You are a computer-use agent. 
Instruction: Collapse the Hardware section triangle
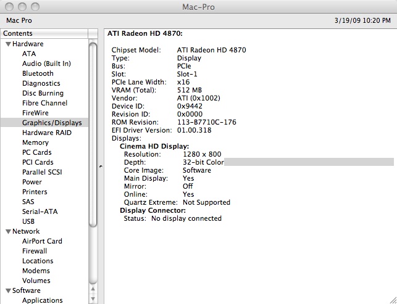9,44
